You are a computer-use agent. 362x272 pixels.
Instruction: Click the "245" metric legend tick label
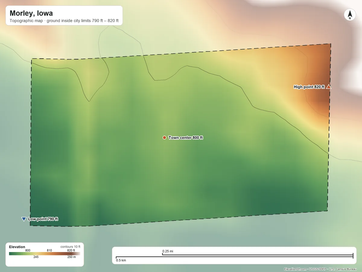click(x=36, y=257)
